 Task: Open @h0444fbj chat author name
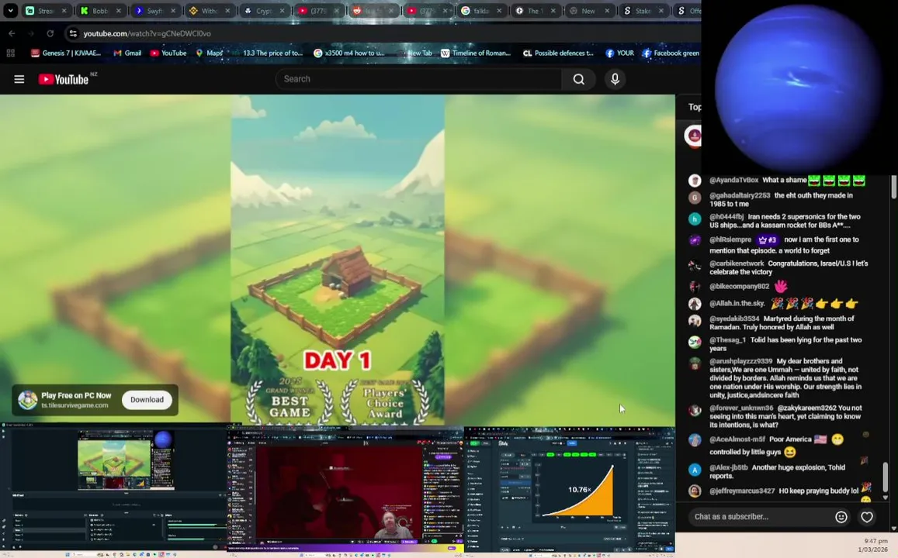[726, 217]
